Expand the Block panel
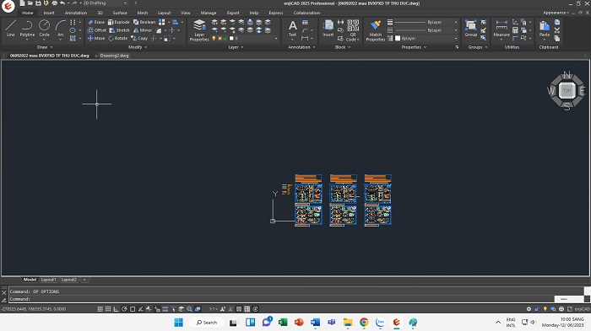Image resolution: width=591 pixels, height=331 pixels. point(343,47)
